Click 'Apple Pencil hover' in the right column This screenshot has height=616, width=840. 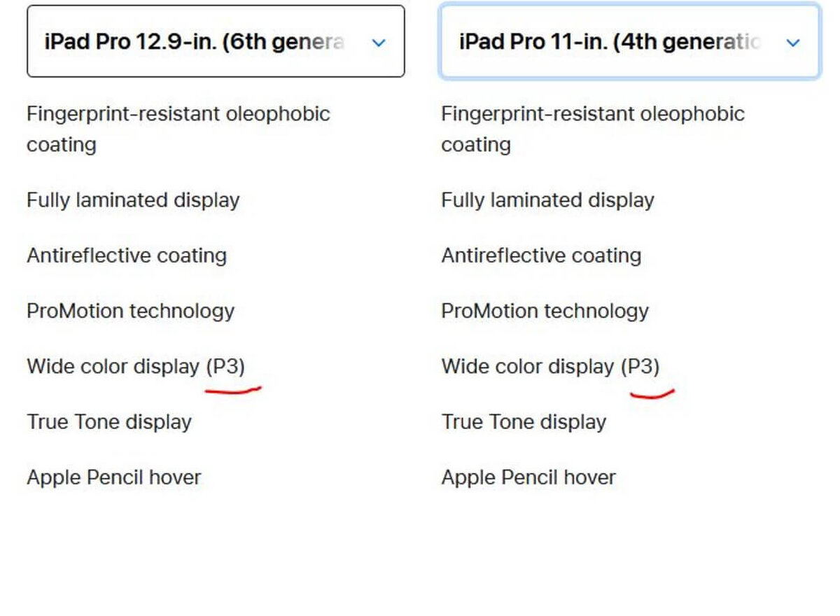(528, 477)
